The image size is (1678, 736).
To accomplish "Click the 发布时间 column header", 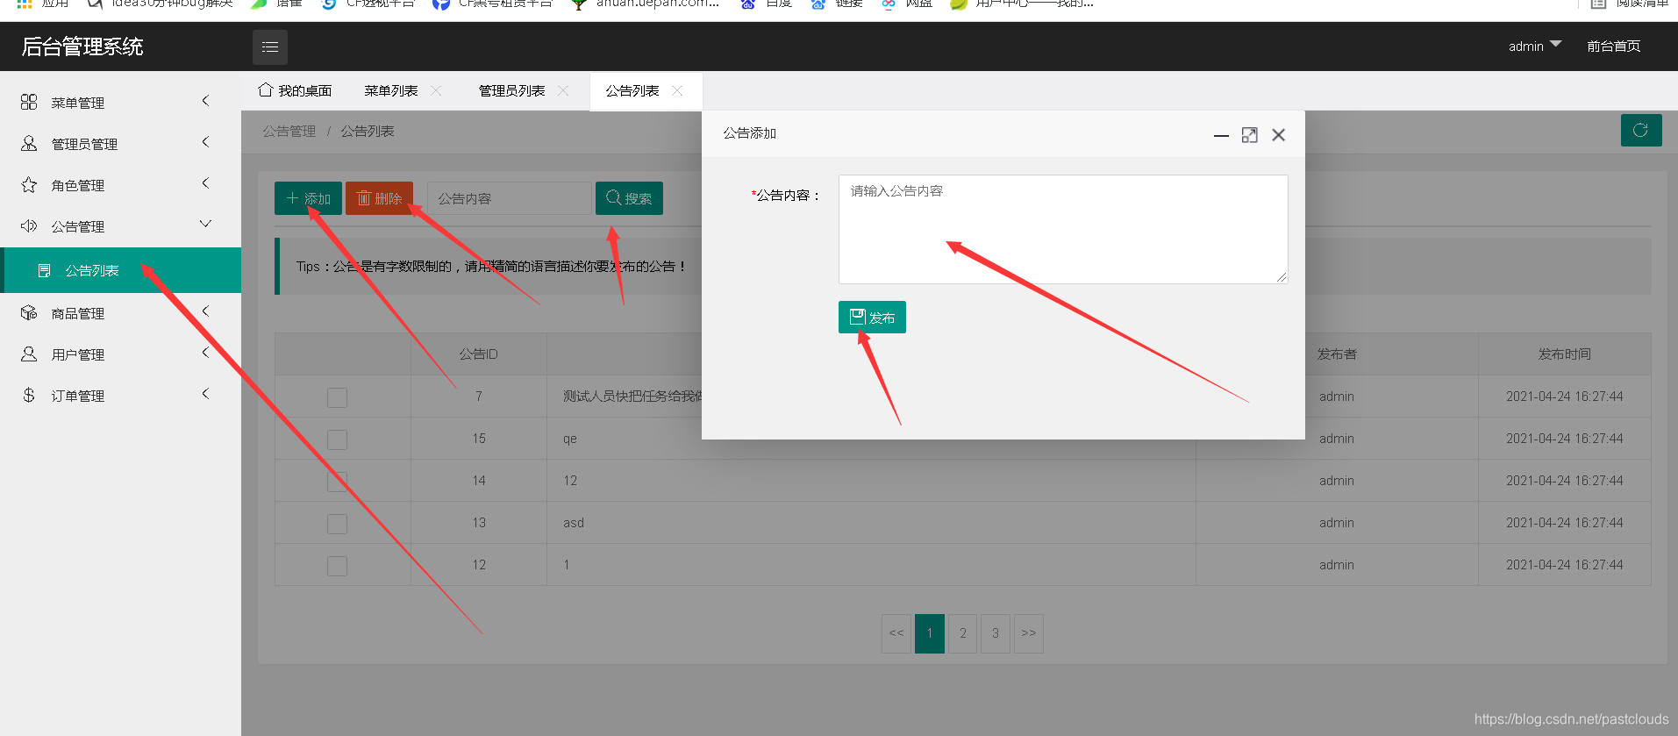I will click(x=1564, y=354).
